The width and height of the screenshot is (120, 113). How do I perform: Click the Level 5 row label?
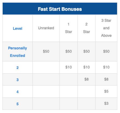click(17, 104)
